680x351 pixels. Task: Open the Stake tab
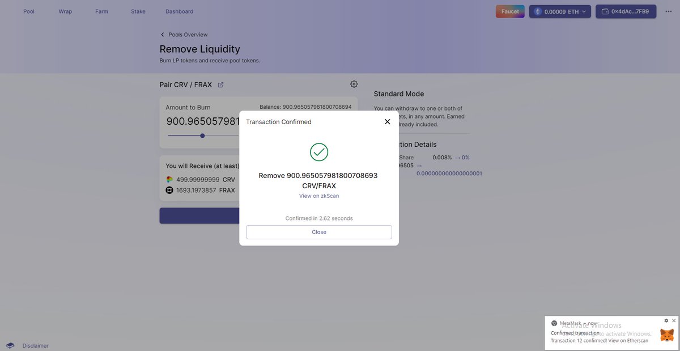click(x=138, y=11)
